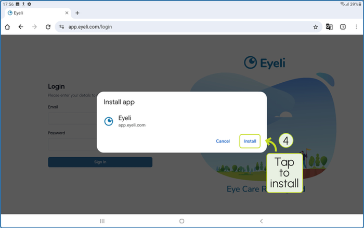This screenshot has height=228, width=364.
Task: Reload the page
Action: [48, 27]
